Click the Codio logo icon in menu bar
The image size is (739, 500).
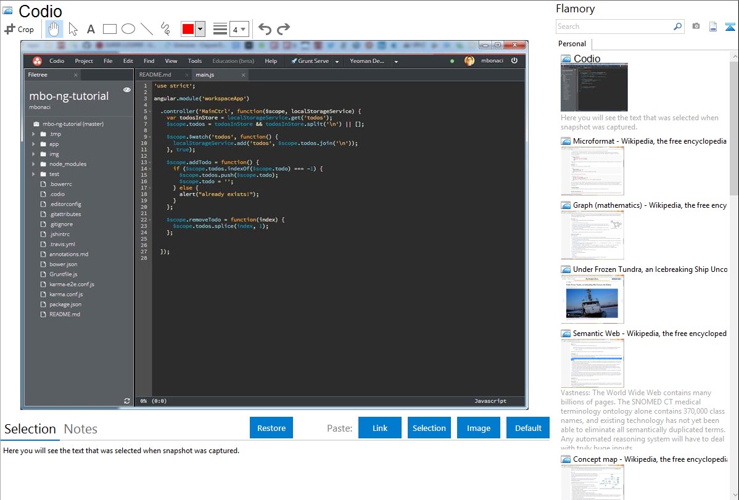[x=37, y=61]
